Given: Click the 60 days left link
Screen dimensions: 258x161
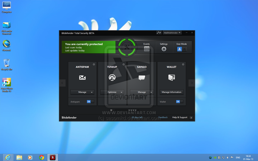Looking at the screenshot, I should [x=137, y=117].
